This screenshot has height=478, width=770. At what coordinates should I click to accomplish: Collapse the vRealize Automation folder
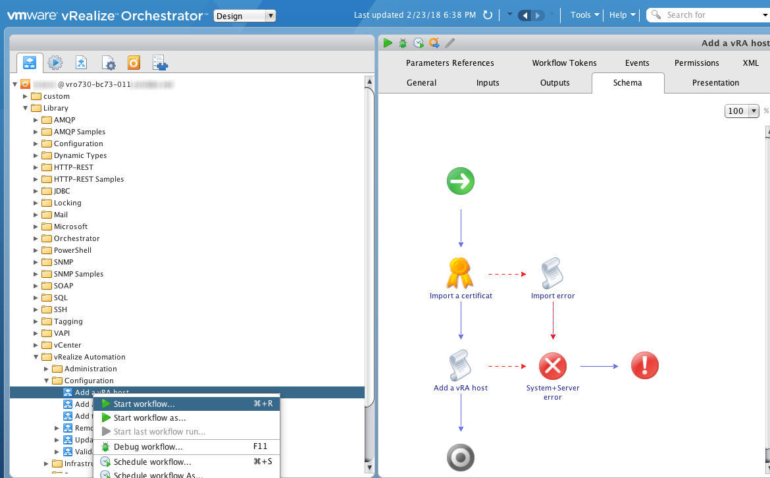coord(36,357)
